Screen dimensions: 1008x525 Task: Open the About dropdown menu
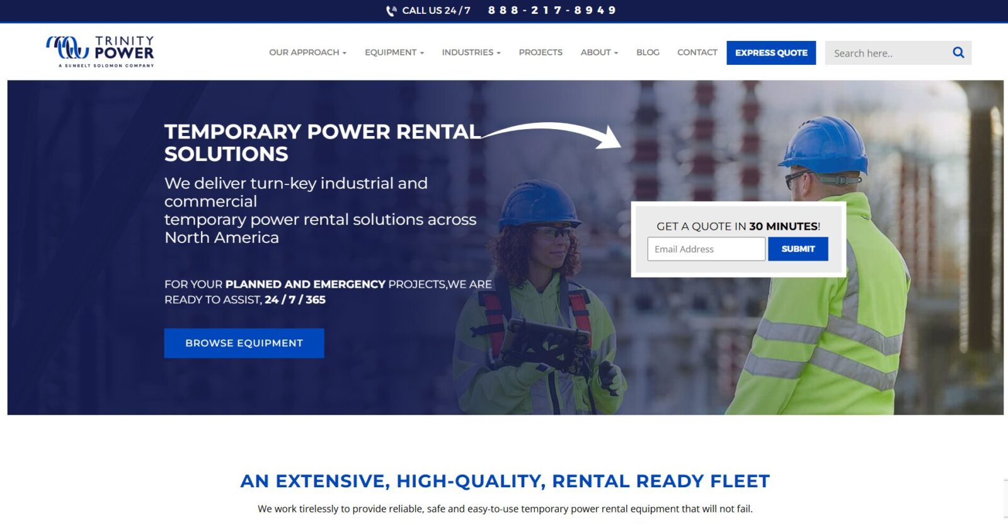pos(598,53)
